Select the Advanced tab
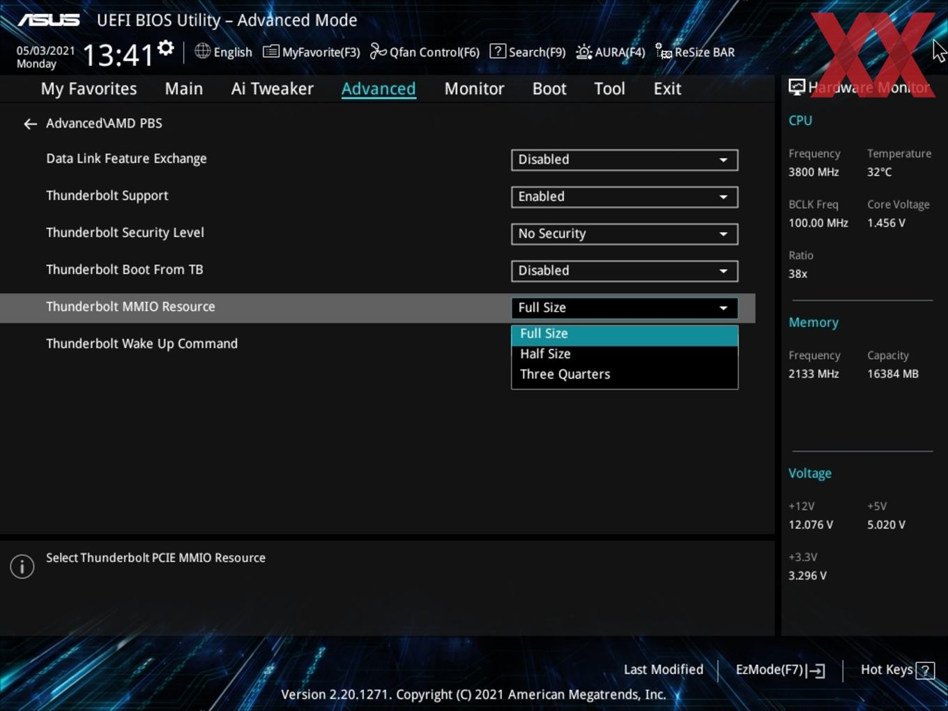 (x=379, y=89)
